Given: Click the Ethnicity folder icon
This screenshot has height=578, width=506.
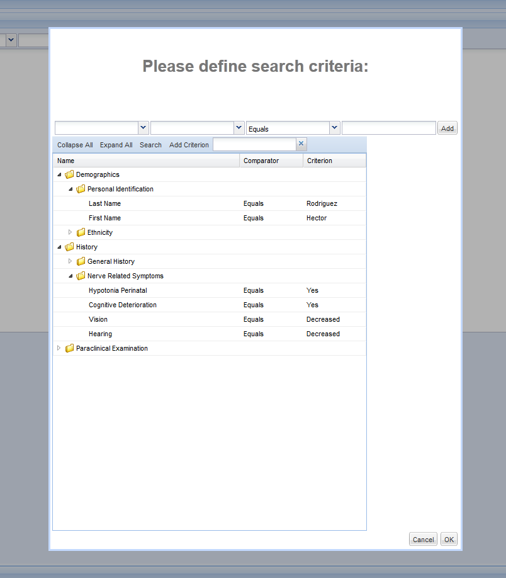Looking at the screenshot, I should 81,232.
